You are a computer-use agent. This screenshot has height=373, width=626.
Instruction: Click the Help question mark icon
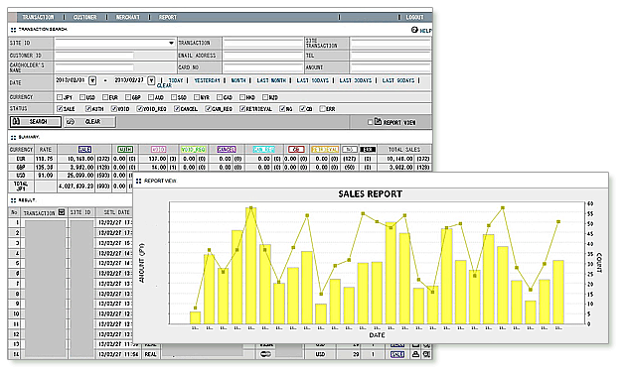(x=414, y=30)
